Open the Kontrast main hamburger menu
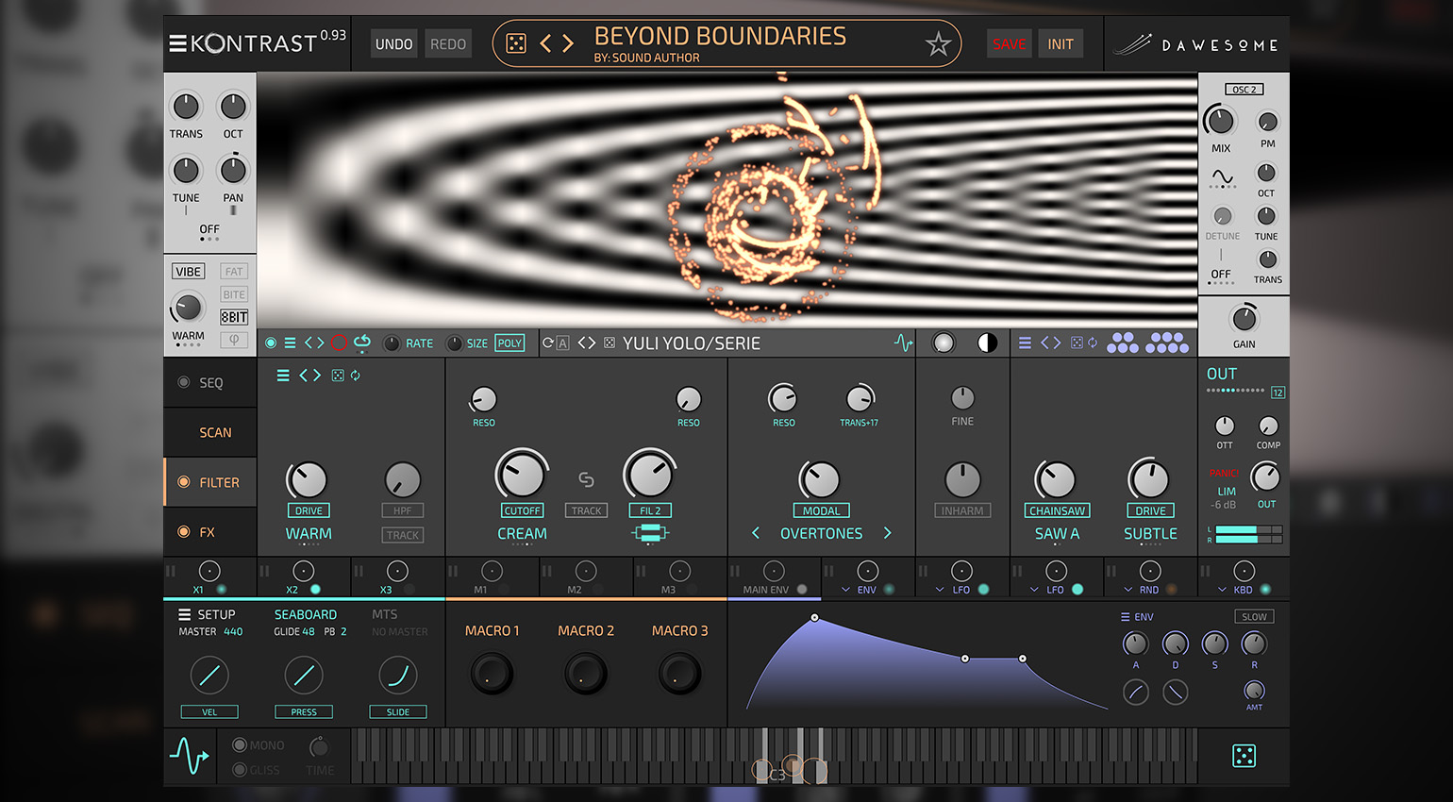Viewport: 1453px width, 802px height. tap(177, 43)
